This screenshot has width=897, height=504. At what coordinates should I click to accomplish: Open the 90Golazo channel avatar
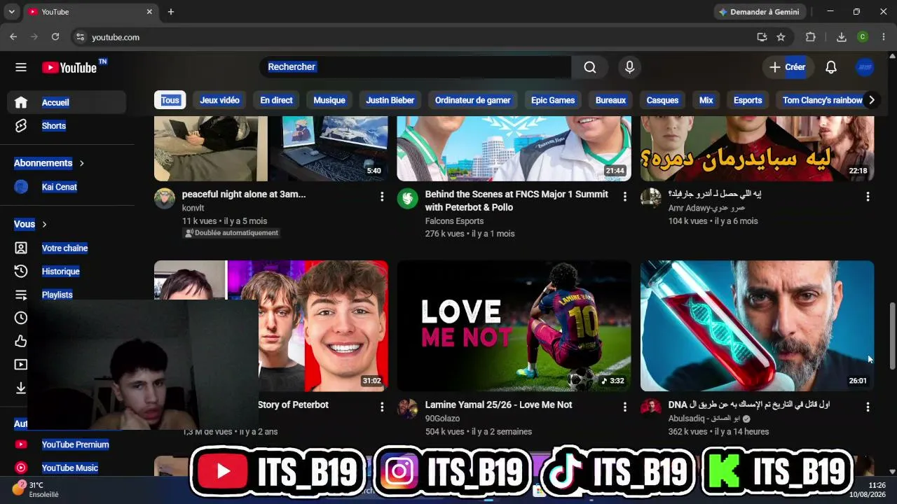point(408,408)
